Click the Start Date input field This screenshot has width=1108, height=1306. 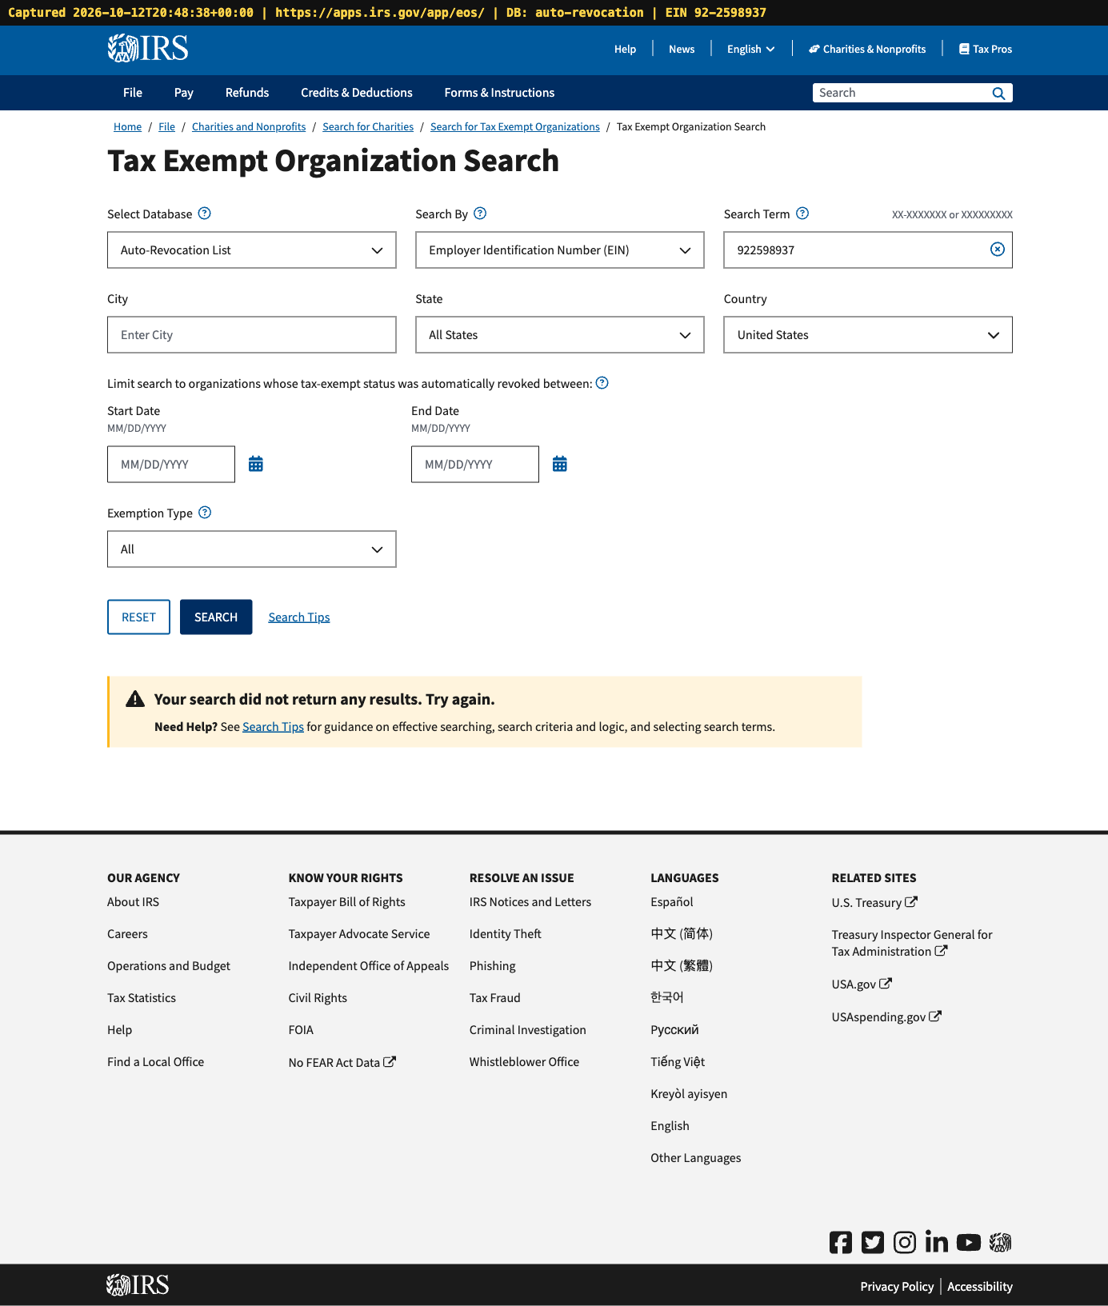point(171,465)
